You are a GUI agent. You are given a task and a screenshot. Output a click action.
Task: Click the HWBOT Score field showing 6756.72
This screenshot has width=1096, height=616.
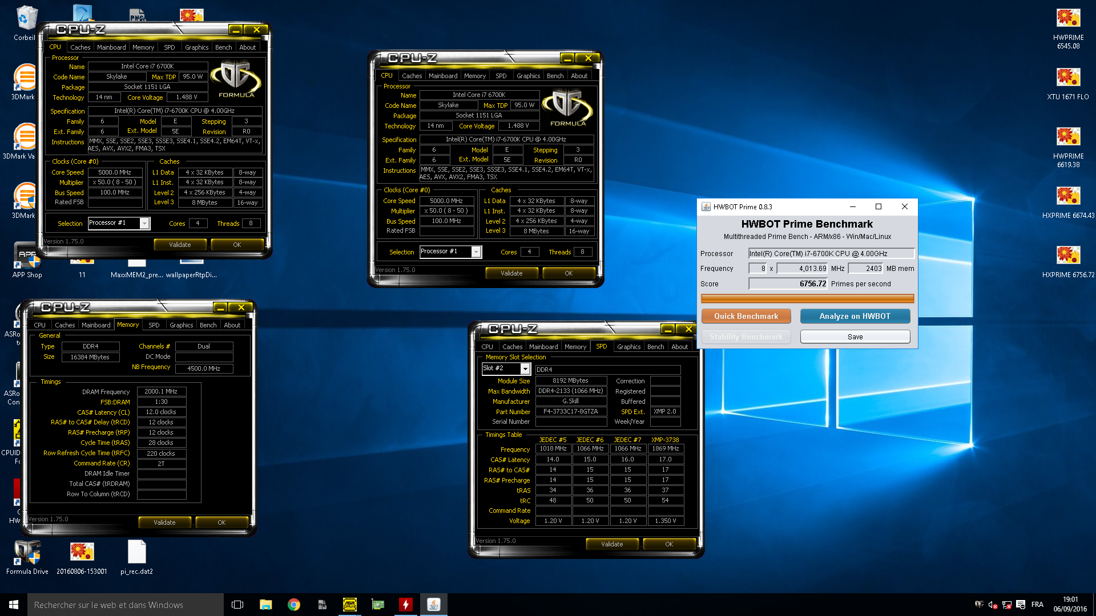pos(788,283)
